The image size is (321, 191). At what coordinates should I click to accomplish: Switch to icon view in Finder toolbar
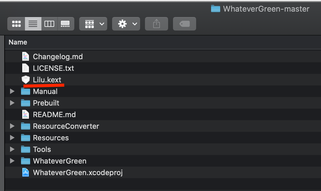(16, 24)
